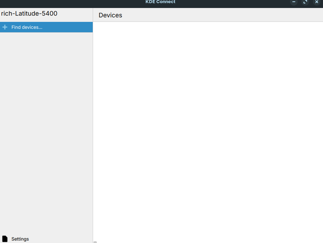Click the Devices page heading
This screenshot has height=243, width=323.
click(x=110, y=15)
